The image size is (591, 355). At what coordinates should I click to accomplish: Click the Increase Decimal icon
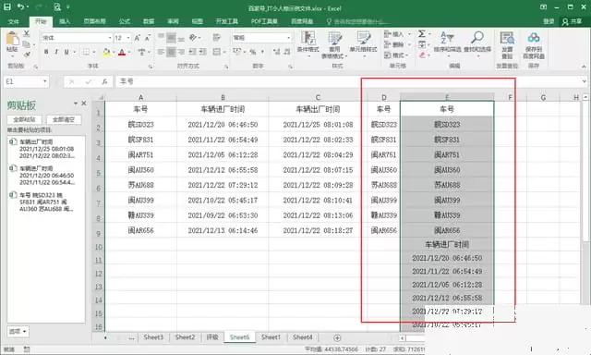277,52
